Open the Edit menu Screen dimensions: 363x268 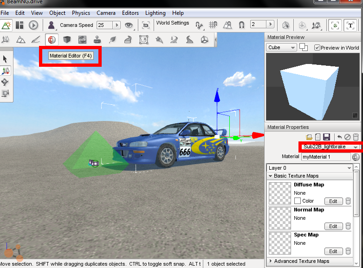point(20,13)
